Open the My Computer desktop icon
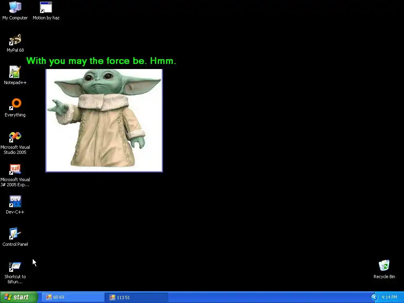 point(15,7)
